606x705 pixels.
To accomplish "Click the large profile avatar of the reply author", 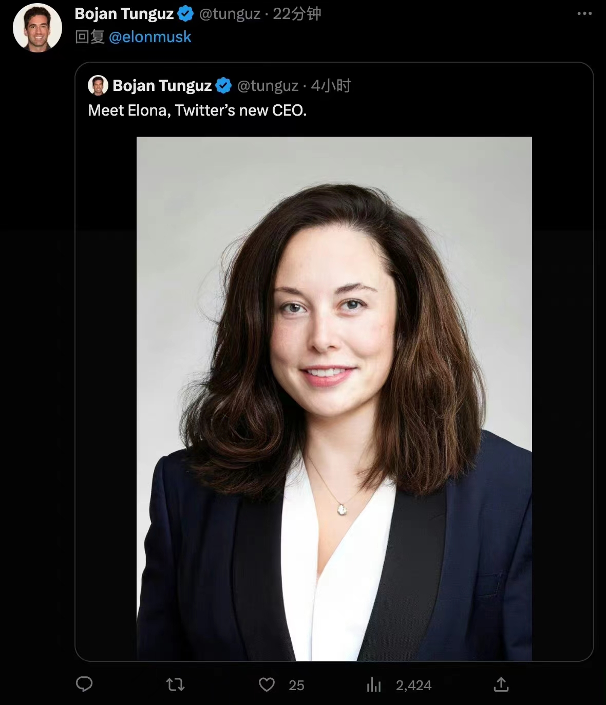I will (37, 27).
